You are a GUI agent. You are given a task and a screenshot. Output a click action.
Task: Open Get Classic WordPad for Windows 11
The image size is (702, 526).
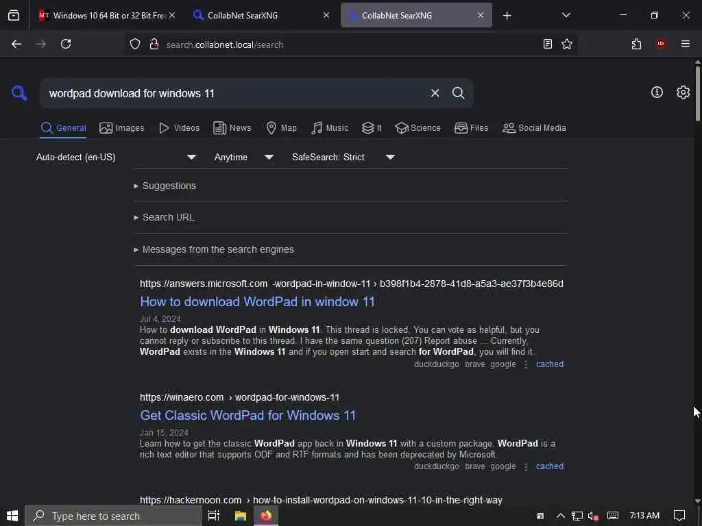point(247,416)
